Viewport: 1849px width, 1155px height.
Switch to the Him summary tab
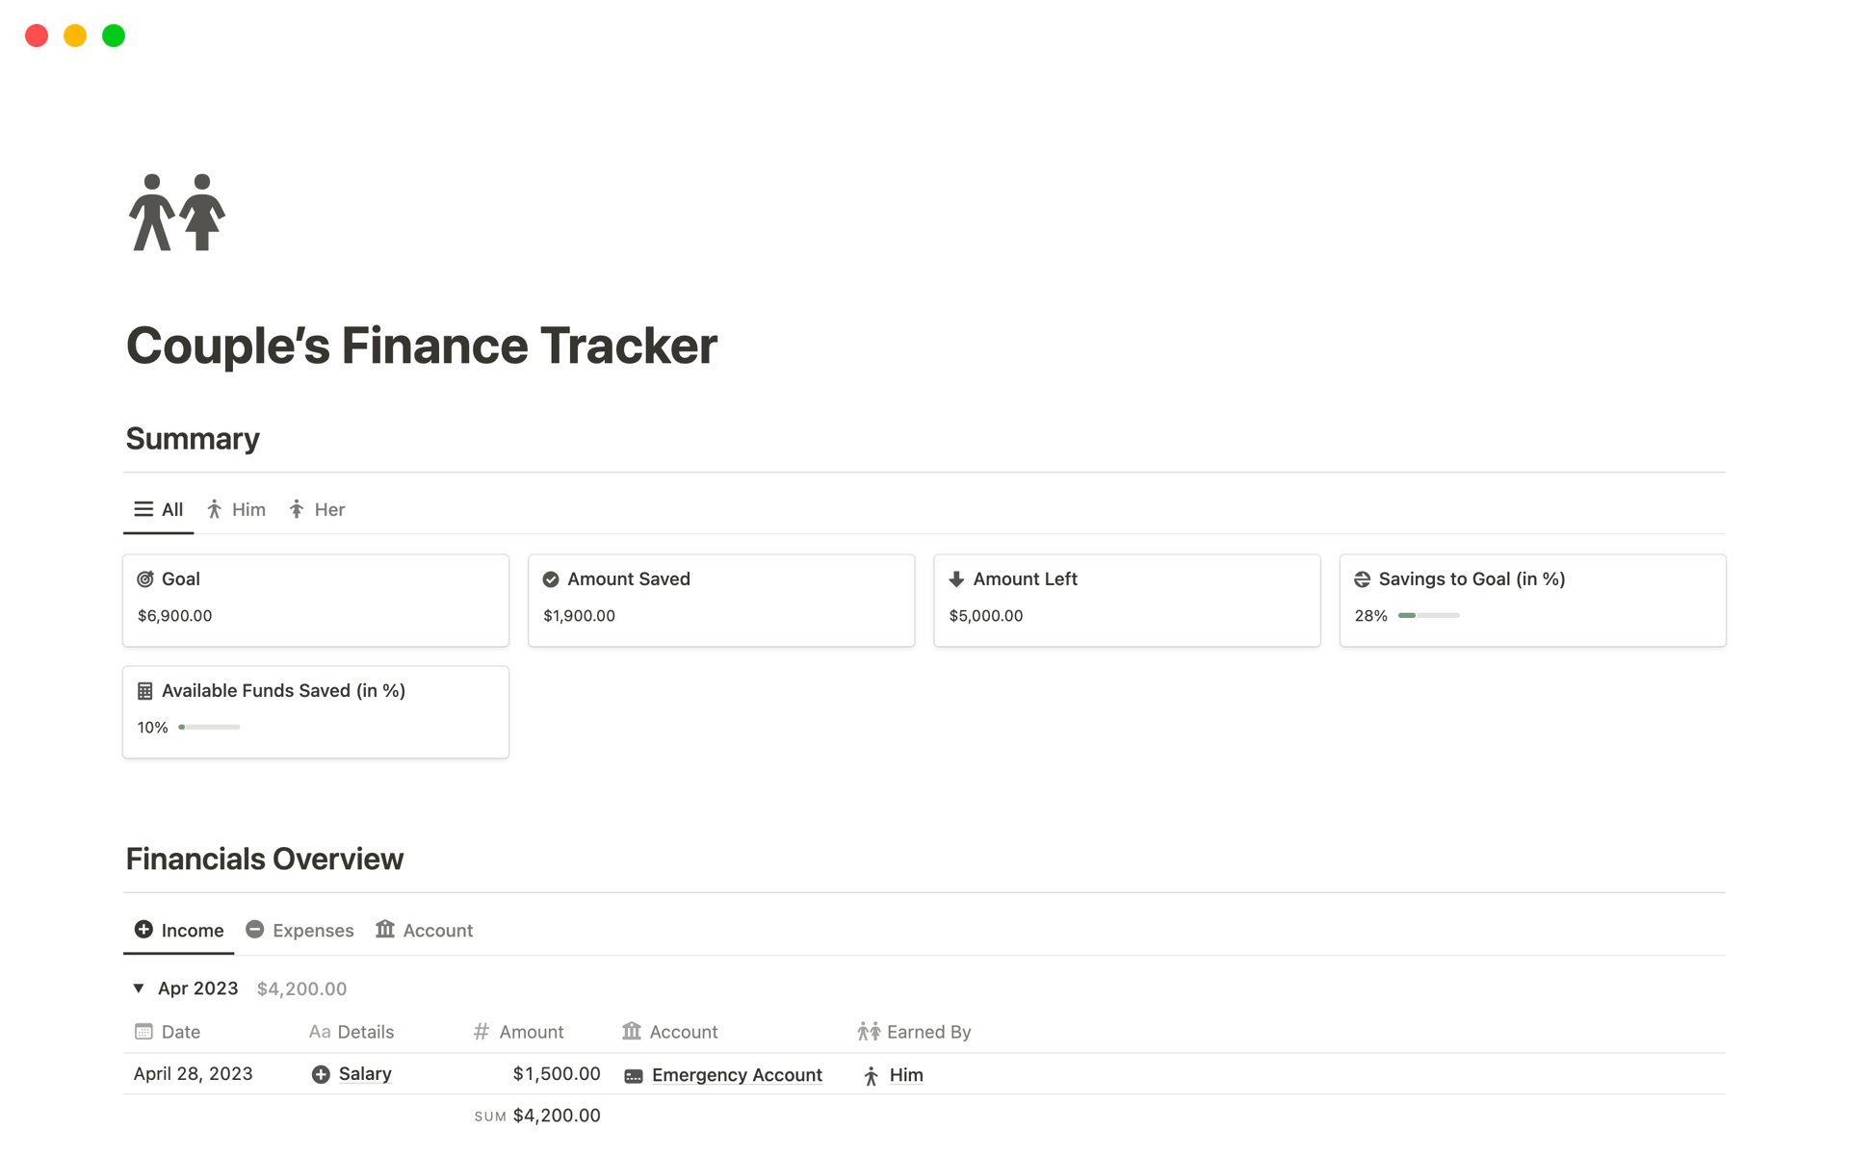coord(237,509)
